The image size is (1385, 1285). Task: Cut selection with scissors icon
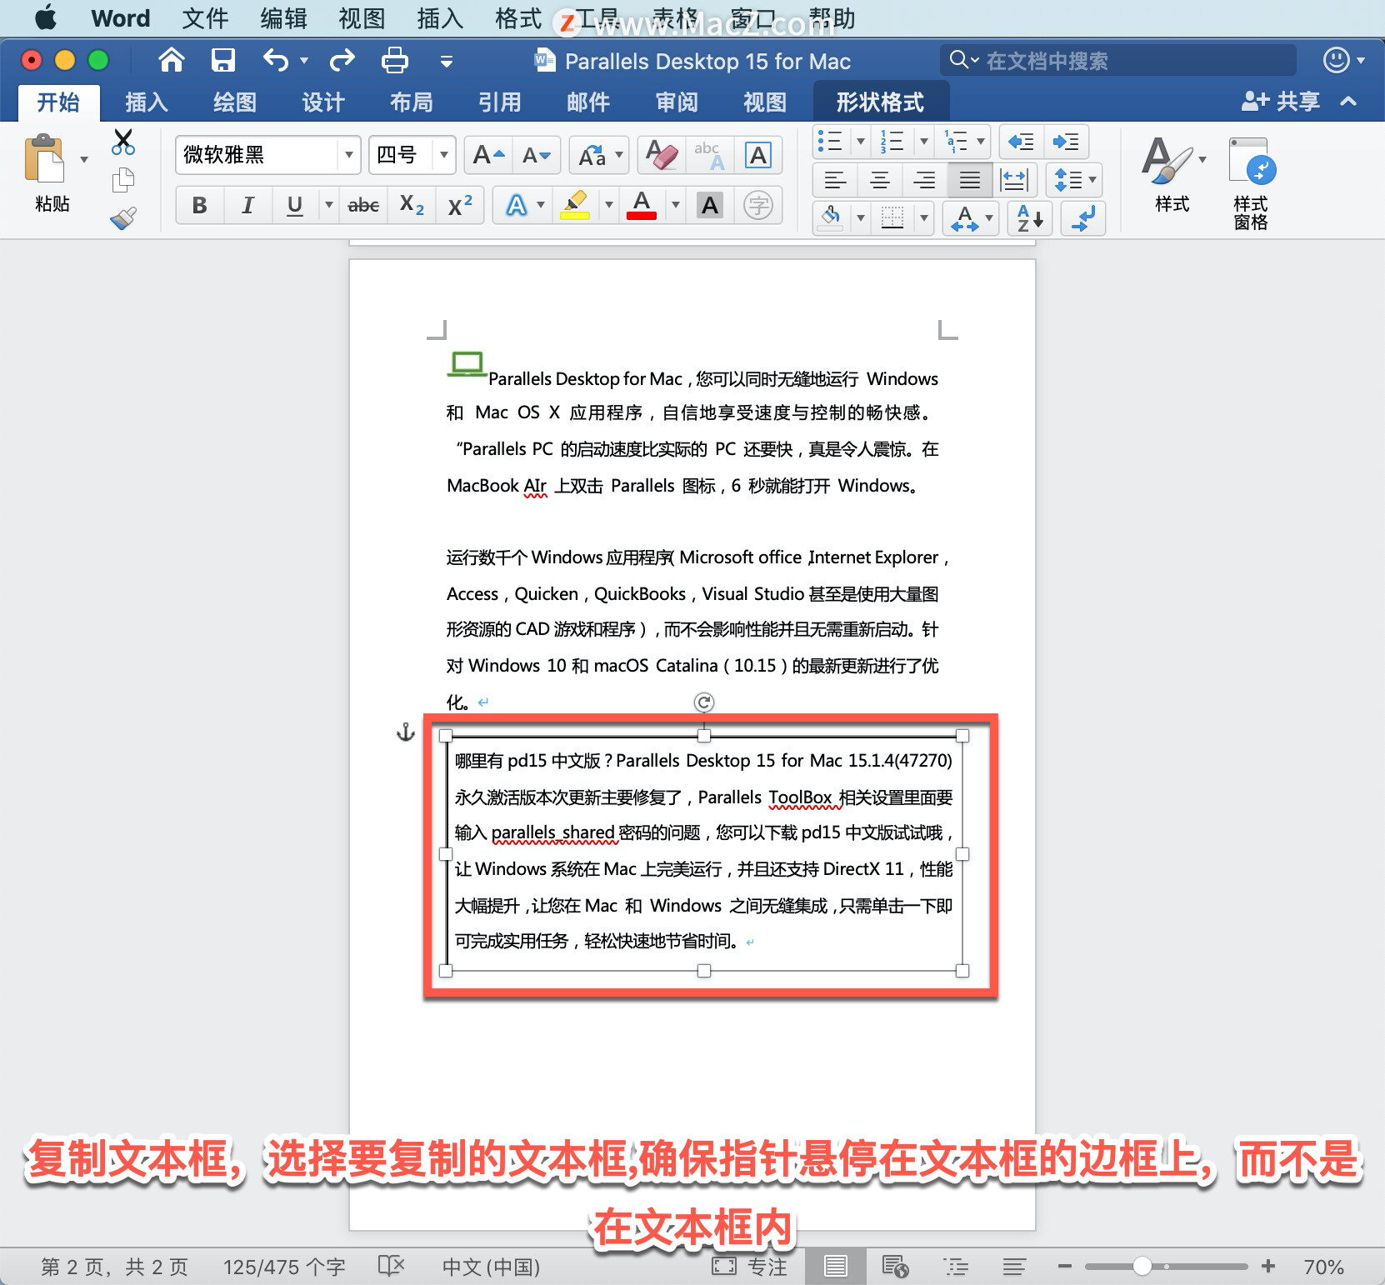pos(123,142)
